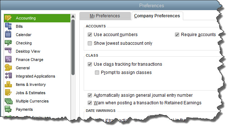Select the Integrated Applications icon

[8, 75]
